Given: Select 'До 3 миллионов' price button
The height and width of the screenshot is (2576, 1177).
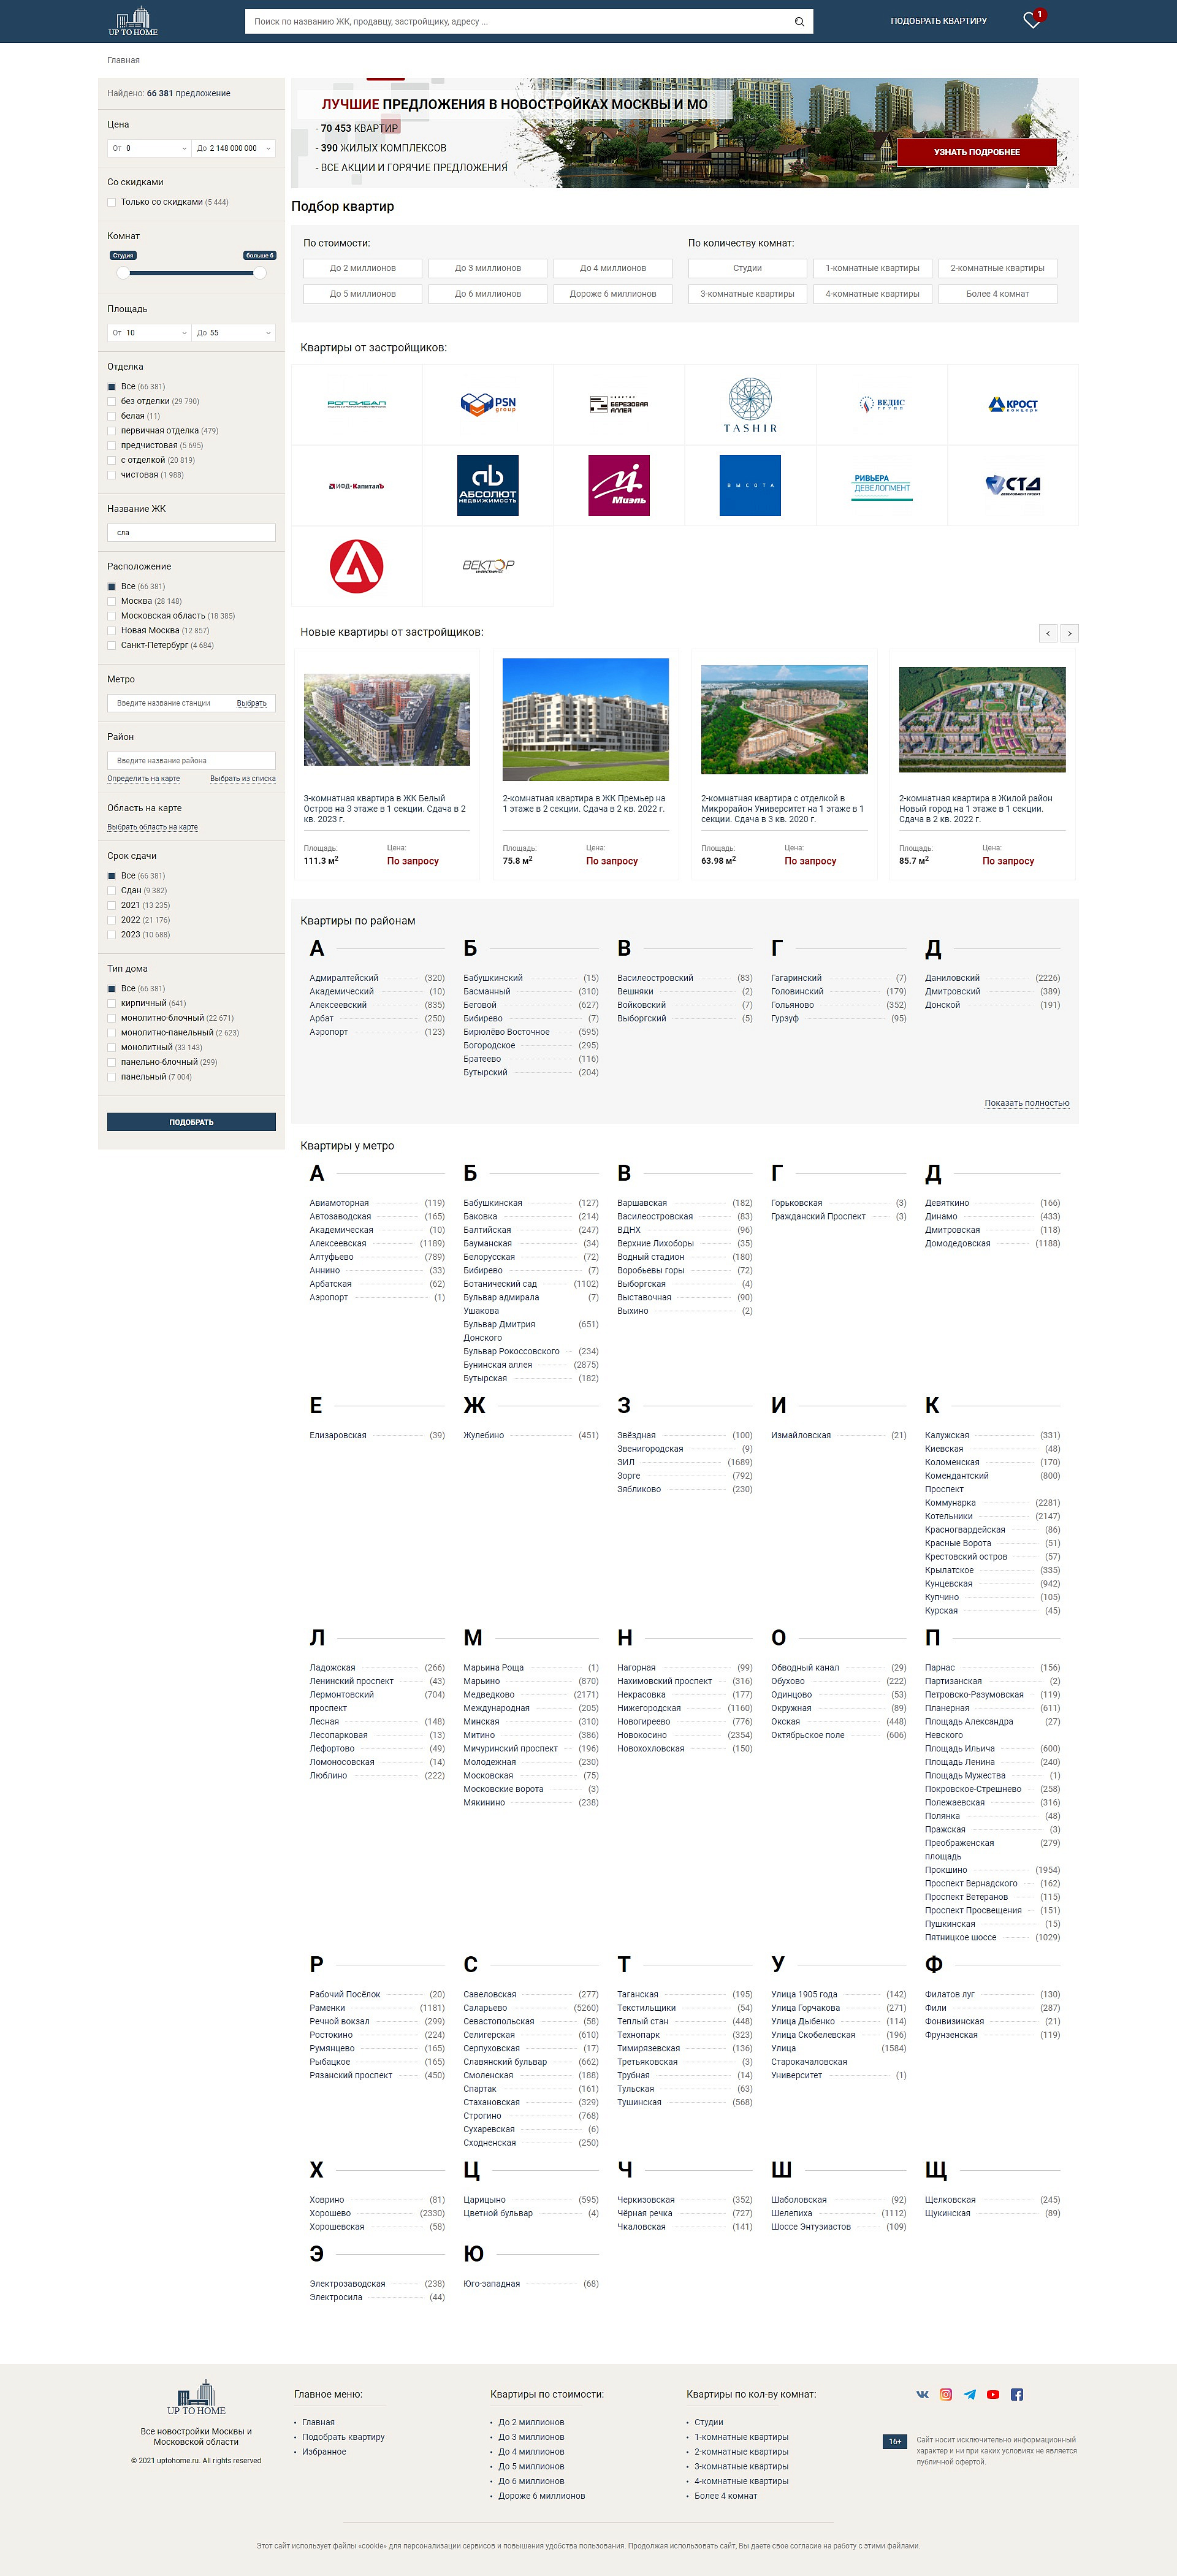Looking at the screenshot, I should coord(488,268).
